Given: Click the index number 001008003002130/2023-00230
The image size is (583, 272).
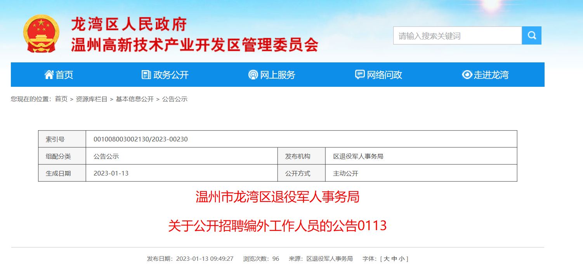Looking at the screenshot, I should point(141,139).
